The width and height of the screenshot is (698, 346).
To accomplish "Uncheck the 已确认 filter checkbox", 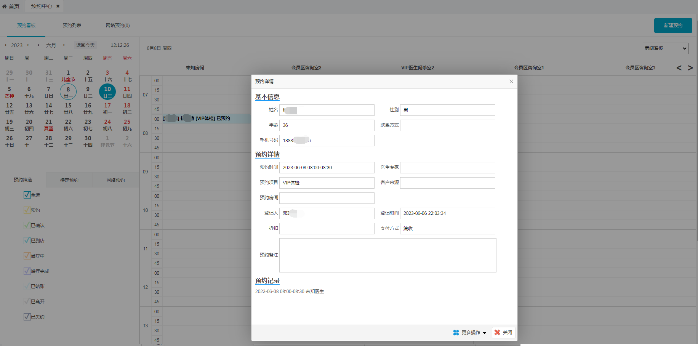I will (27, 225).
